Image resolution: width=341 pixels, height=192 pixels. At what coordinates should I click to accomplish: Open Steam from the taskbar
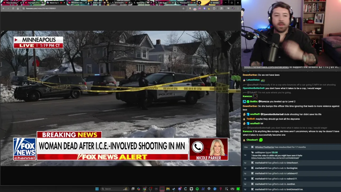(x=174, y=189)
